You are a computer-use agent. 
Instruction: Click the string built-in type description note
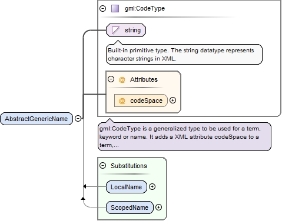click(x=184, y=54)
